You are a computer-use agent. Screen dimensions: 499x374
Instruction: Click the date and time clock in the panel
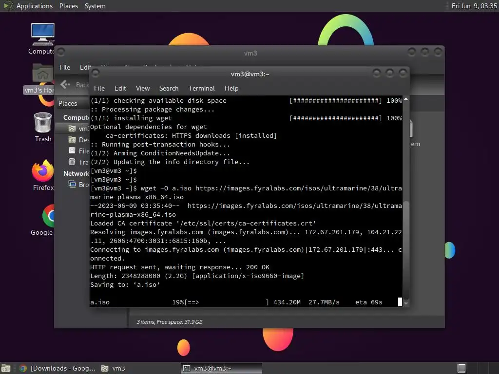point(474,6)
